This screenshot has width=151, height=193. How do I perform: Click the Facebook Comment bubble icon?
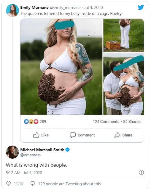click(73, 135)
